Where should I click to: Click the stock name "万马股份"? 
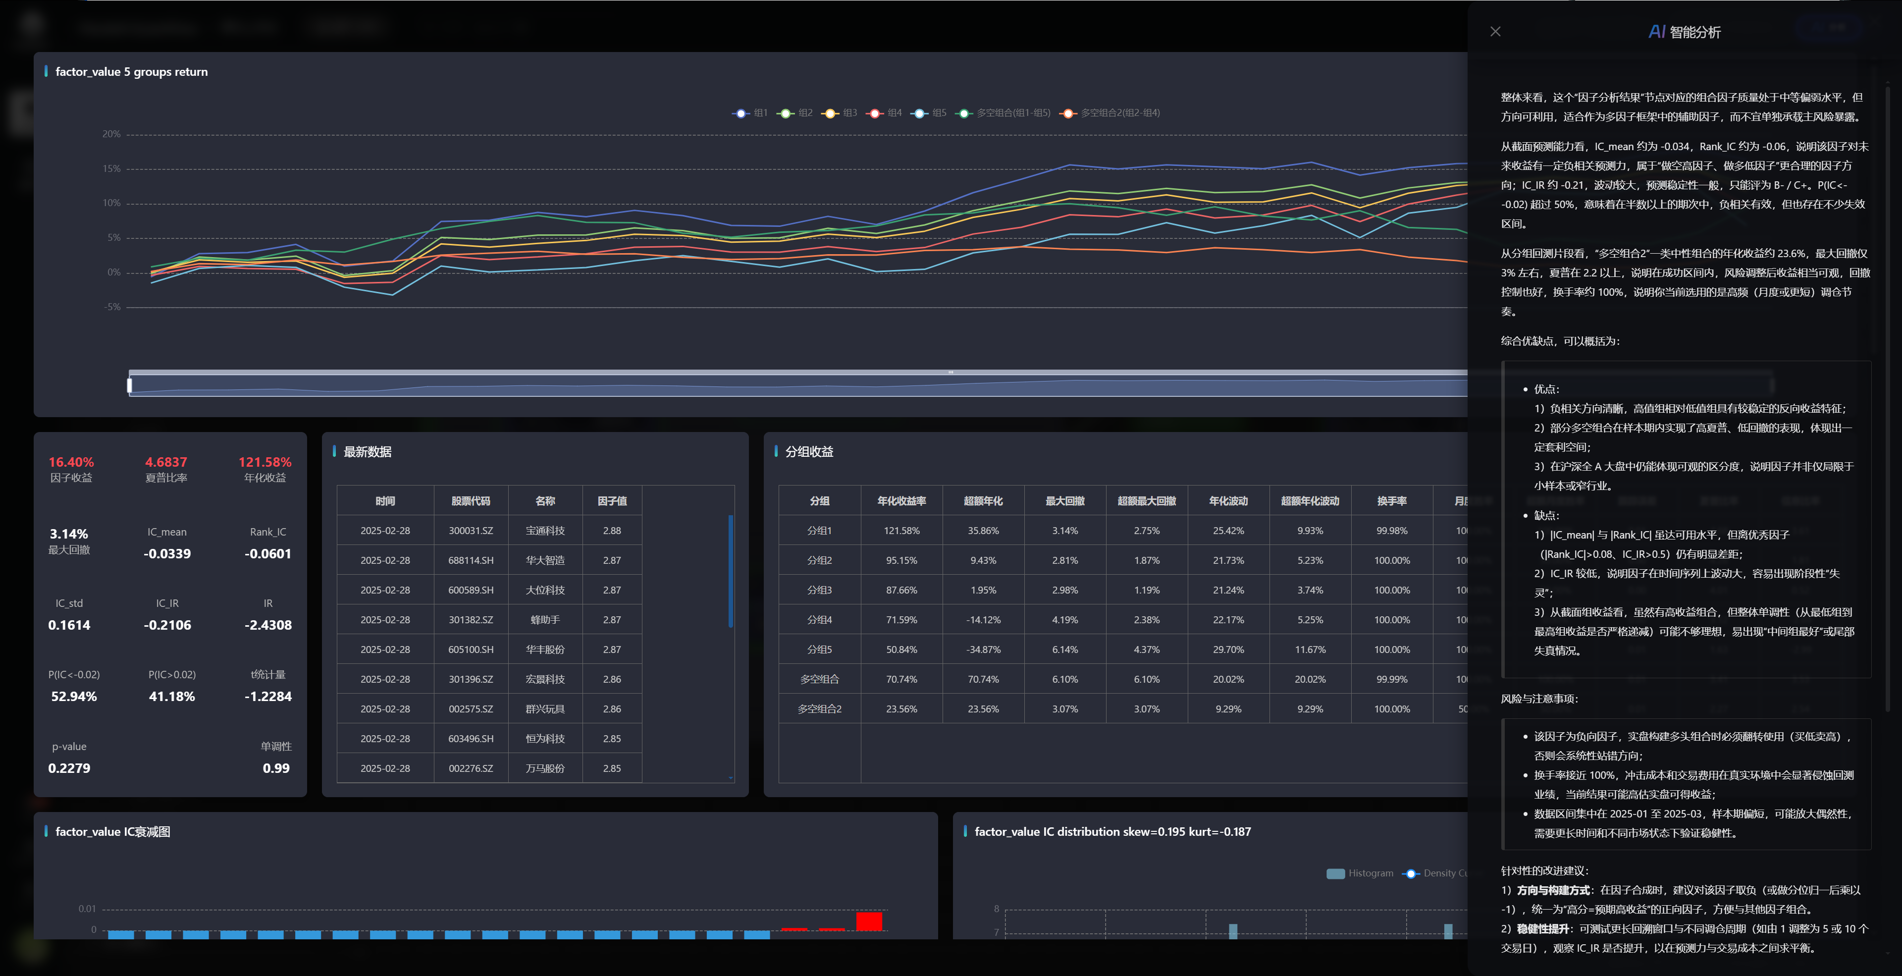546,768
